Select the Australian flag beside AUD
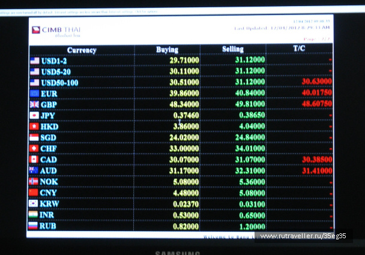Viewport: 365px width, 255px height. click(34, 170)
